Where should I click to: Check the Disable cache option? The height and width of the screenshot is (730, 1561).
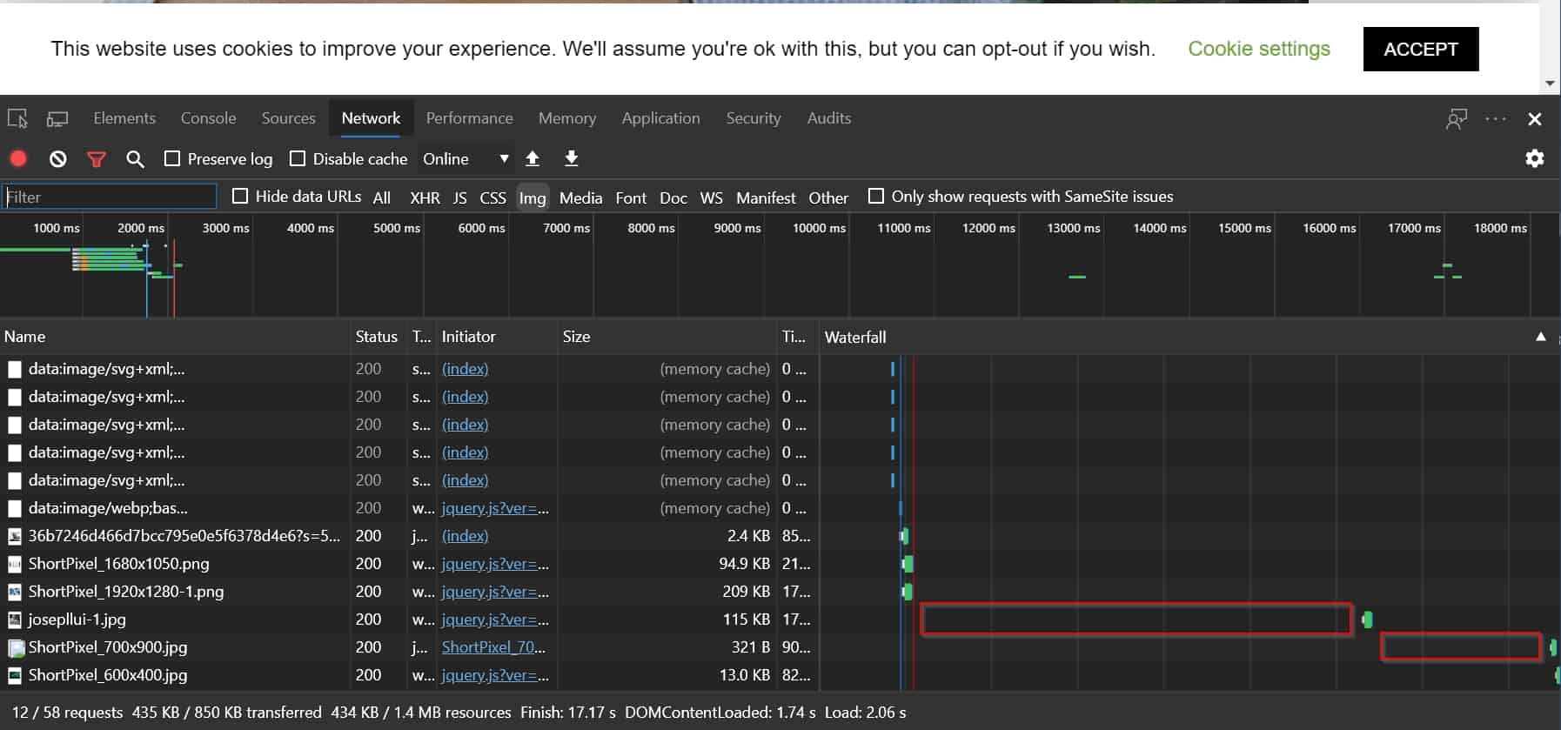[x=298, y=158]
